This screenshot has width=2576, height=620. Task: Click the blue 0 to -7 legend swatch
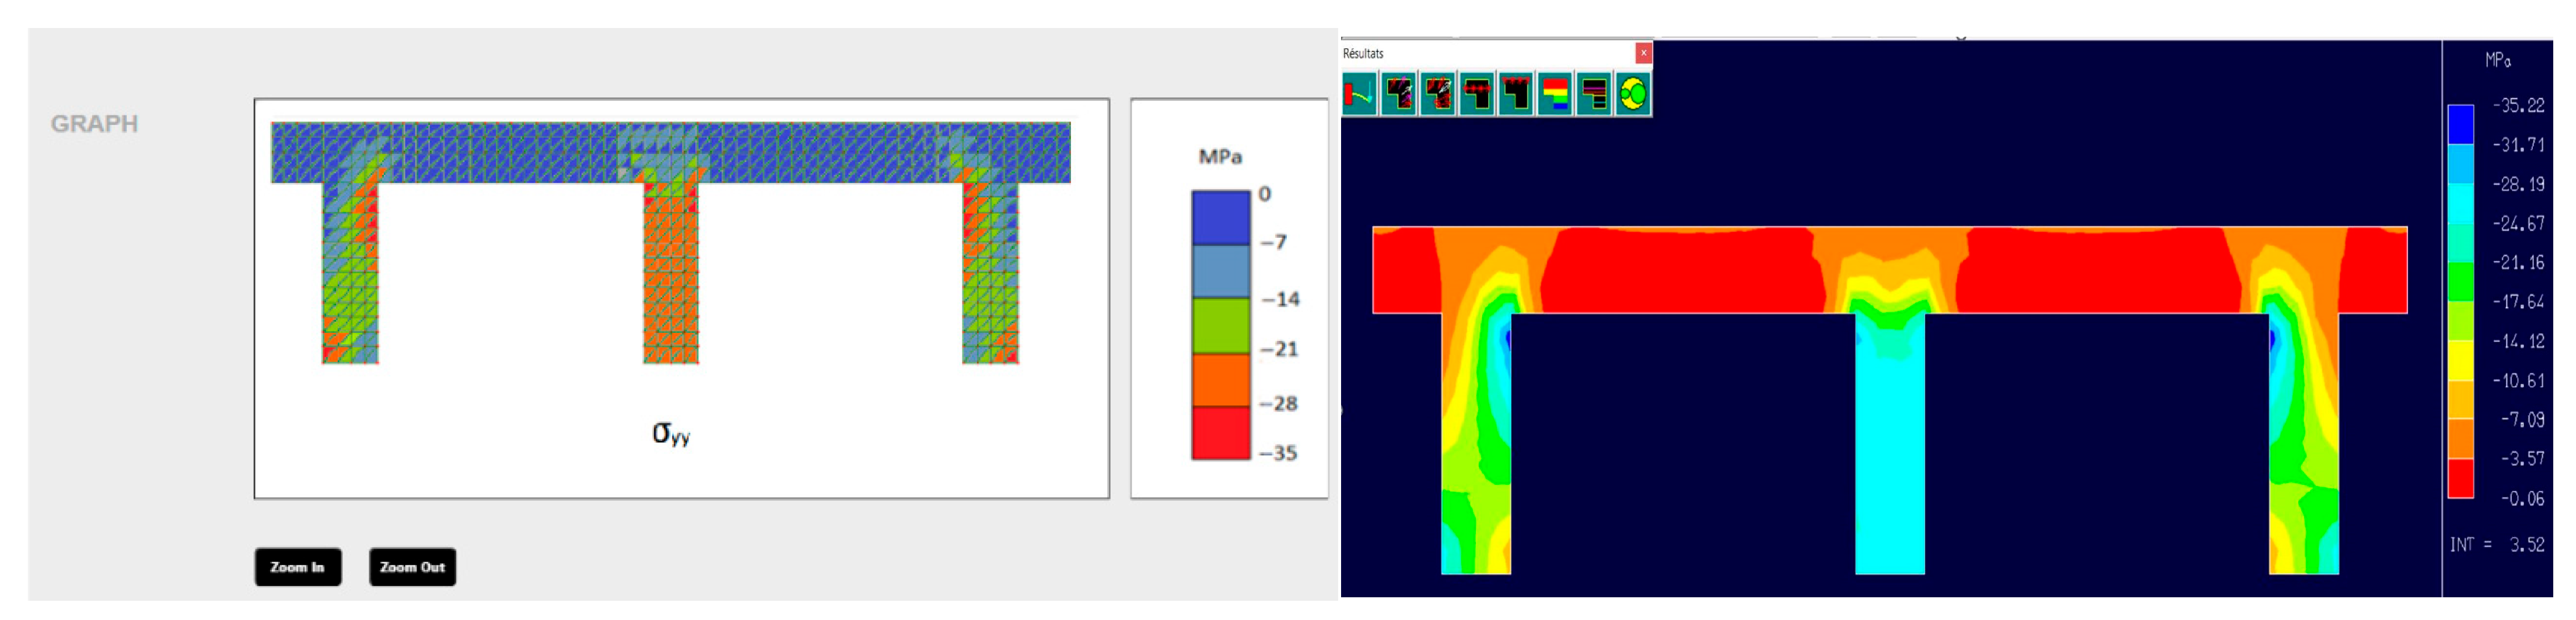pyautogui.click(x=1220, y=218)
